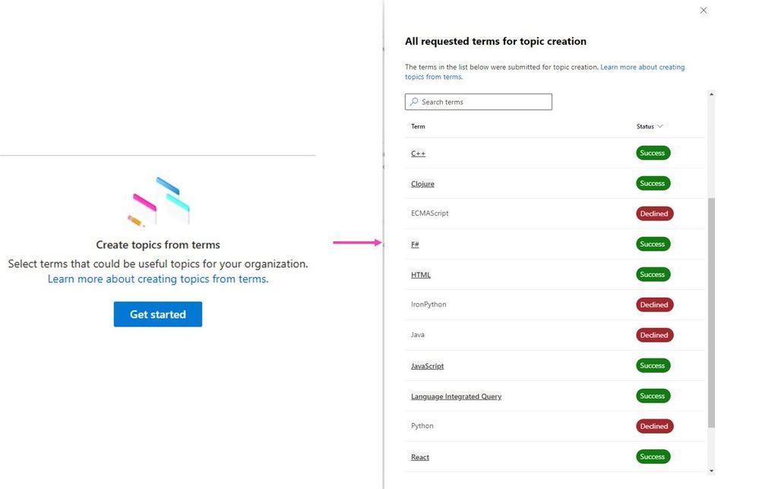This screenshot has width=759, height=489.
Task: Click the Term column header
Action: pyautogui.click(x=418, y=127)
